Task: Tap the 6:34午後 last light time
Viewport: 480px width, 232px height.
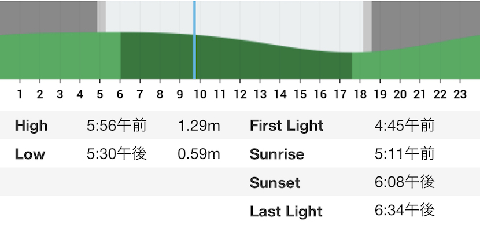Action: point(405,211)
